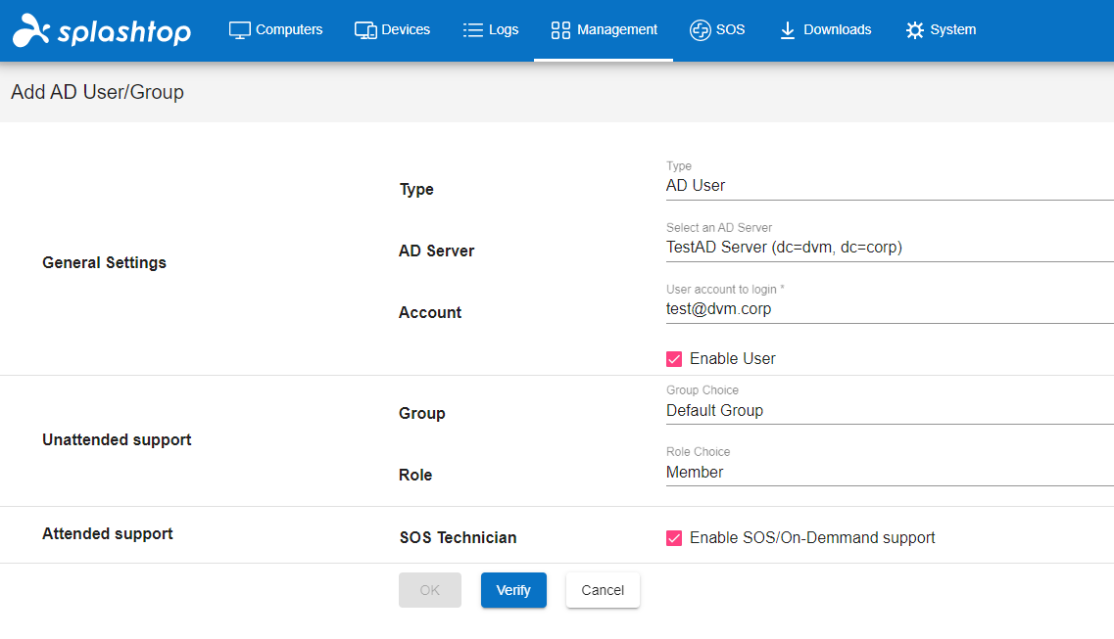This screenshot has height=639, width=1114.
Task: Uncheck the Enable User checkbox
Action: 674,359
